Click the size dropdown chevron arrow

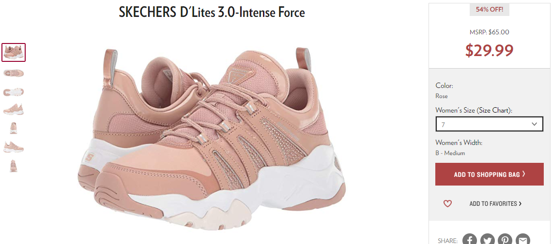535,124
